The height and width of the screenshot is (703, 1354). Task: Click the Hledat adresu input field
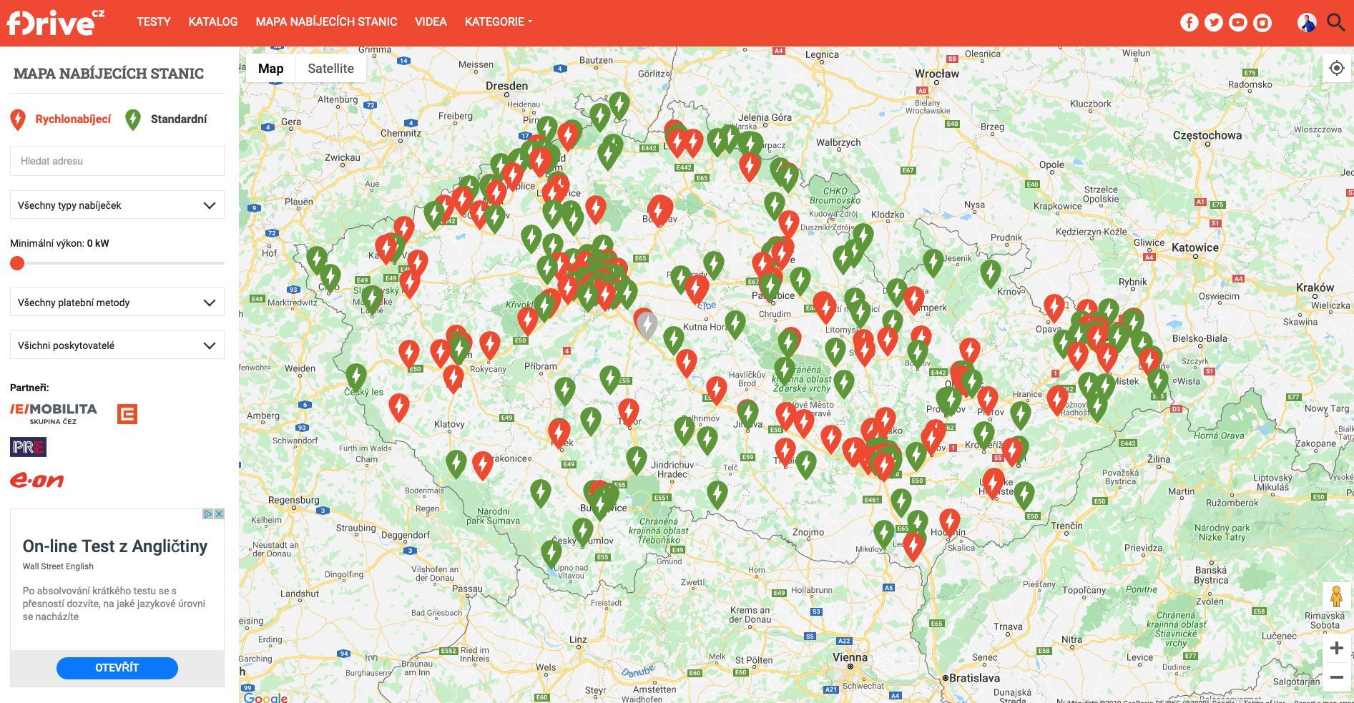click(117, 161)
